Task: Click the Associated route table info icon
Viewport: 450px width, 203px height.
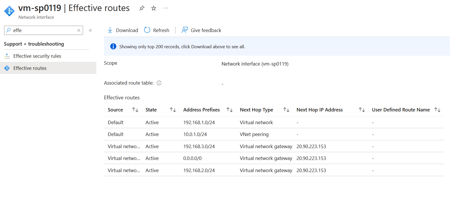Action: tap(159, 83)
